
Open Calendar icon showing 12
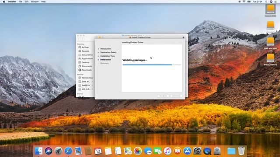(x=98, y=151)
